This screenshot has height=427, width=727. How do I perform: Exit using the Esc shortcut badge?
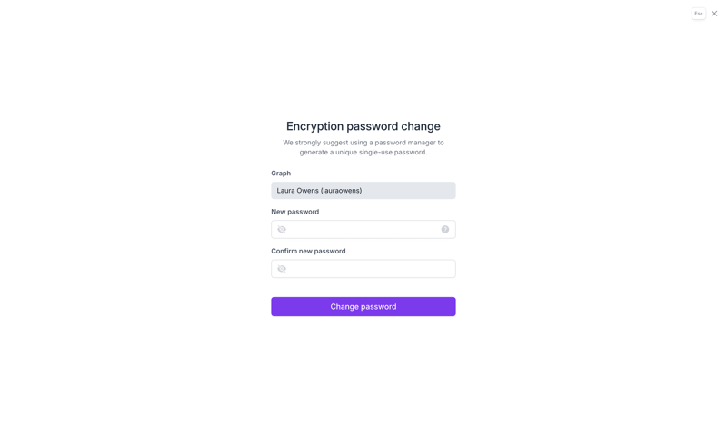(x=699, y=14)
